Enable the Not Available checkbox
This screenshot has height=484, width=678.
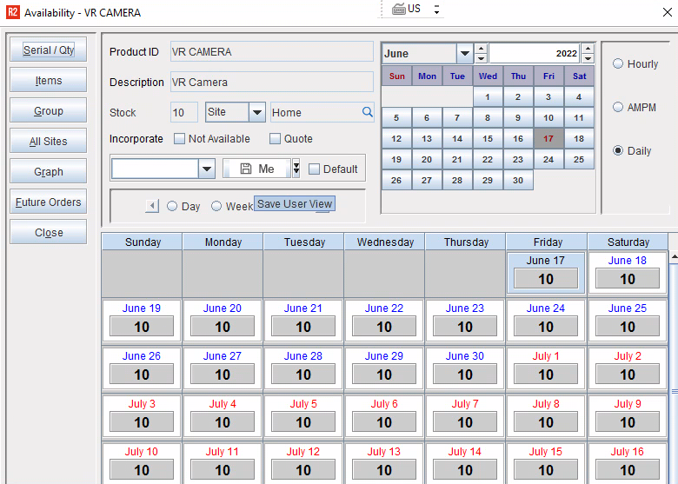click(x=180, y=139)
